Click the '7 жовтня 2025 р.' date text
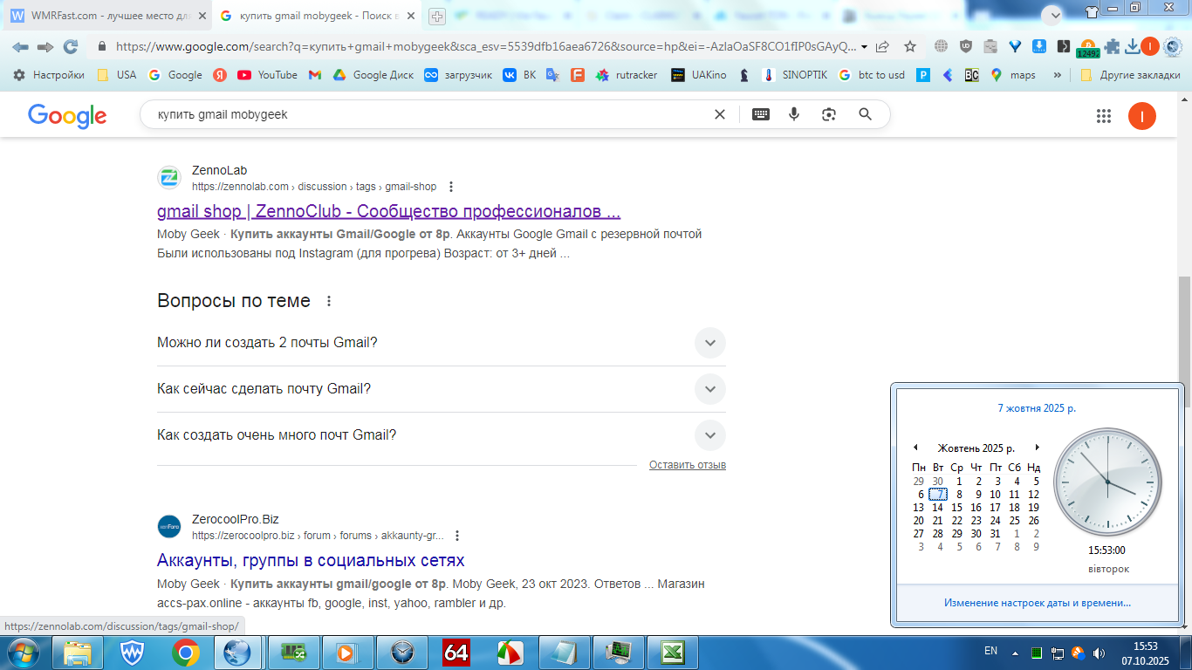 tap(1037, 408)
